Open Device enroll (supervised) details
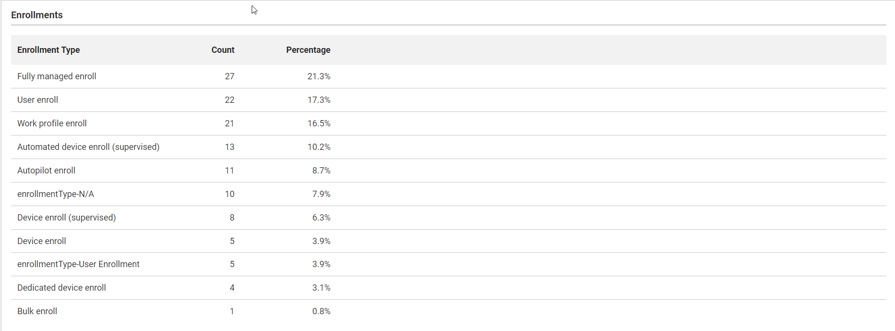Screen dimensions: 895x331 (x=66, y=217)
